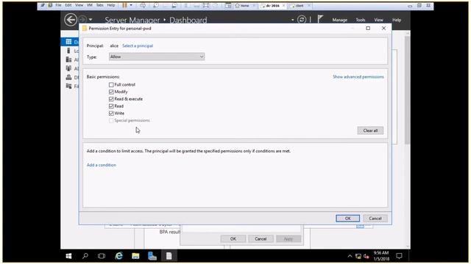
Task: Open the Windows Start menu
Action: (x=68, y=256)
